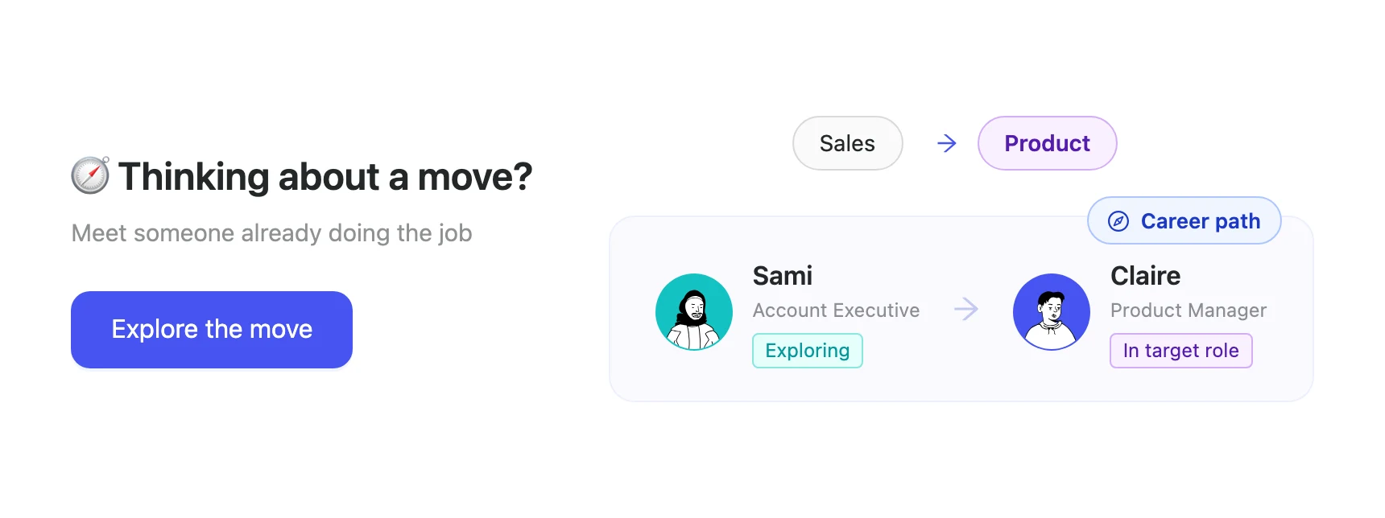Click the arrow between Sami and Claire

point(966,309)
